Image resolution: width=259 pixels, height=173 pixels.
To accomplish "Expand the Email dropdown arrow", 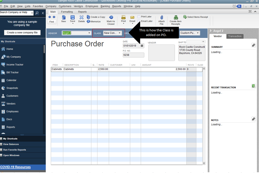I will 132,23.
